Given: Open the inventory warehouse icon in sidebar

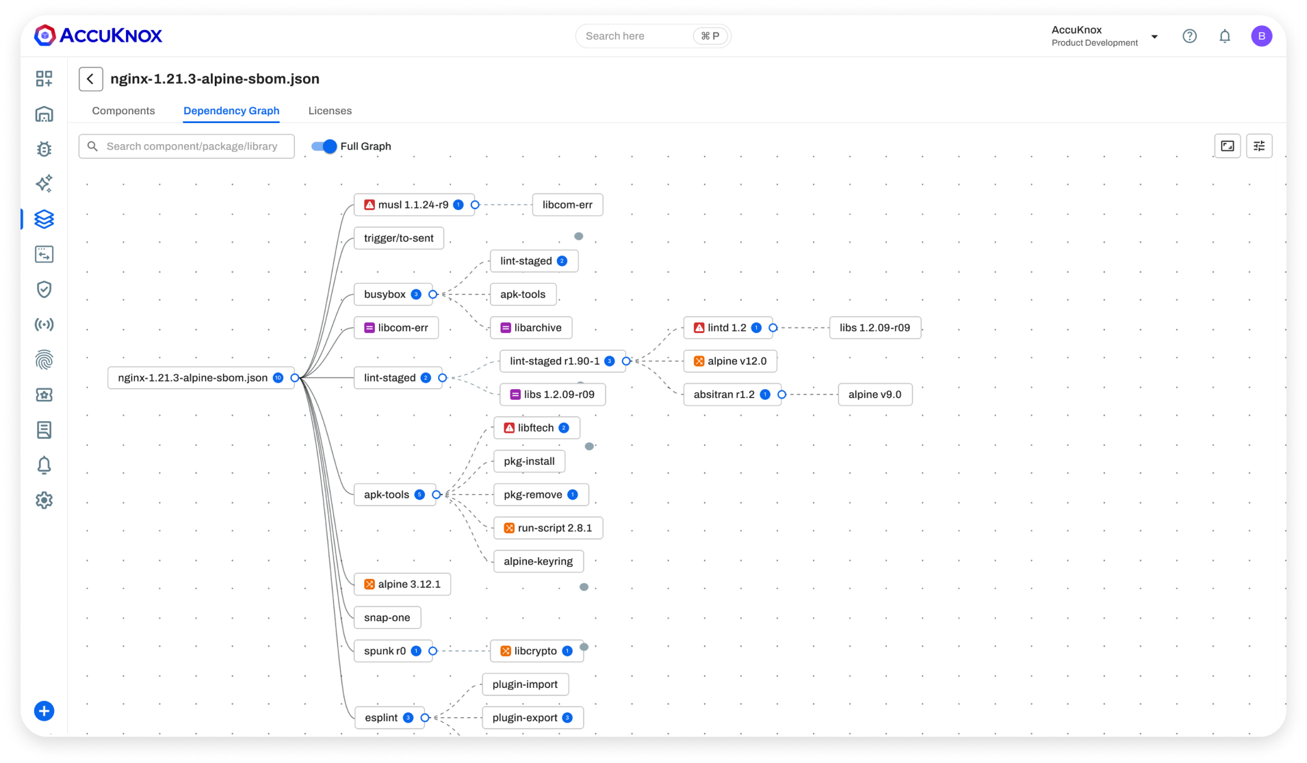Looking at the screenshot, I should coord(44,114).
